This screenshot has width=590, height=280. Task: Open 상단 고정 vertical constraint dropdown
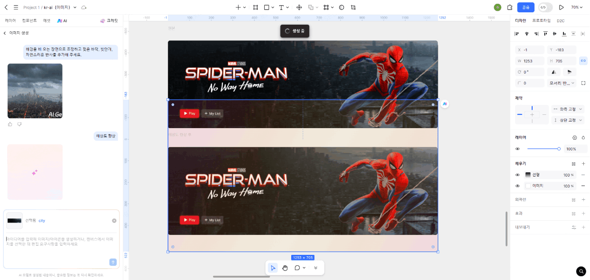pos(568,120)
